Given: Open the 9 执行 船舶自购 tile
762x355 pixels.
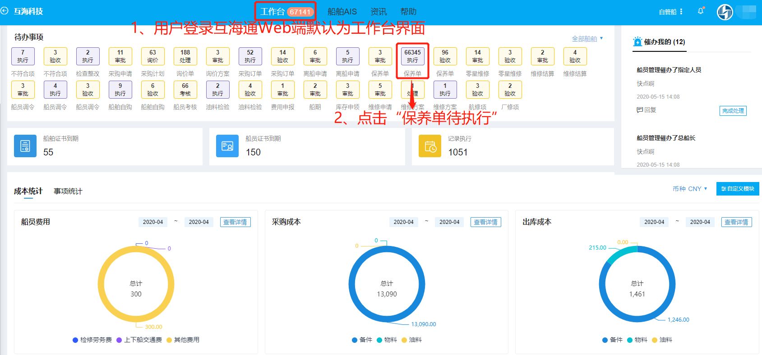Looking at the screenshot, I should (x=120, y=90).
